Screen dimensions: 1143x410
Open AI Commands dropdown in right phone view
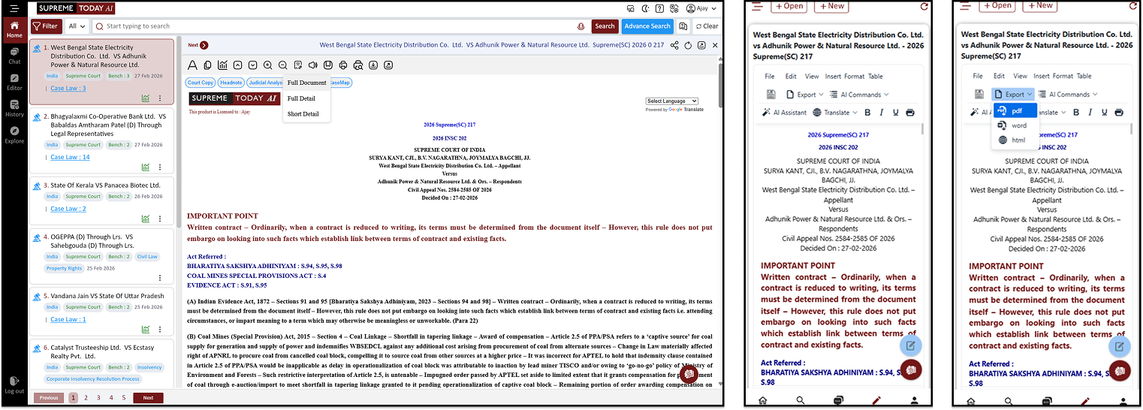point(1067,95)
